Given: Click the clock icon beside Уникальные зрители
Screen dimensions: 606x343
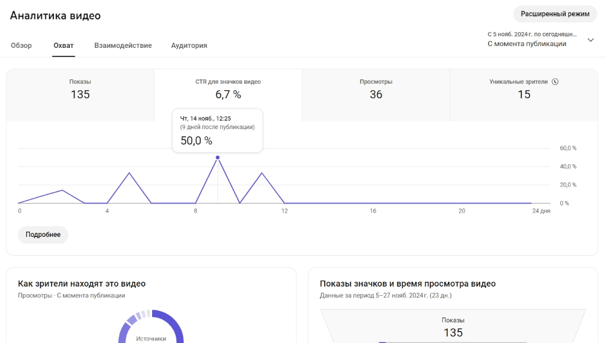Looking at the screenshot, I should tap(555, 82).
